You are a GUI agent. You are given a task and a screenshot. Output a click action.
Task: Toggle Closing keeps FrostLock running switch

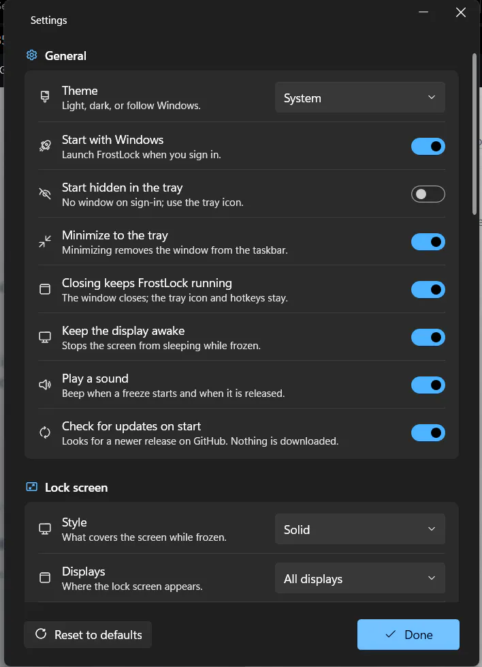pyautogui.click(x=428, y=290)
